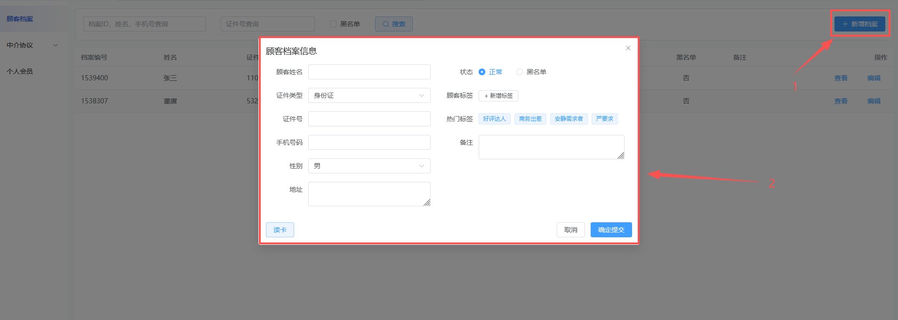Click the 姓名 column header
This screenshot has width=898, height=320.
170,57
